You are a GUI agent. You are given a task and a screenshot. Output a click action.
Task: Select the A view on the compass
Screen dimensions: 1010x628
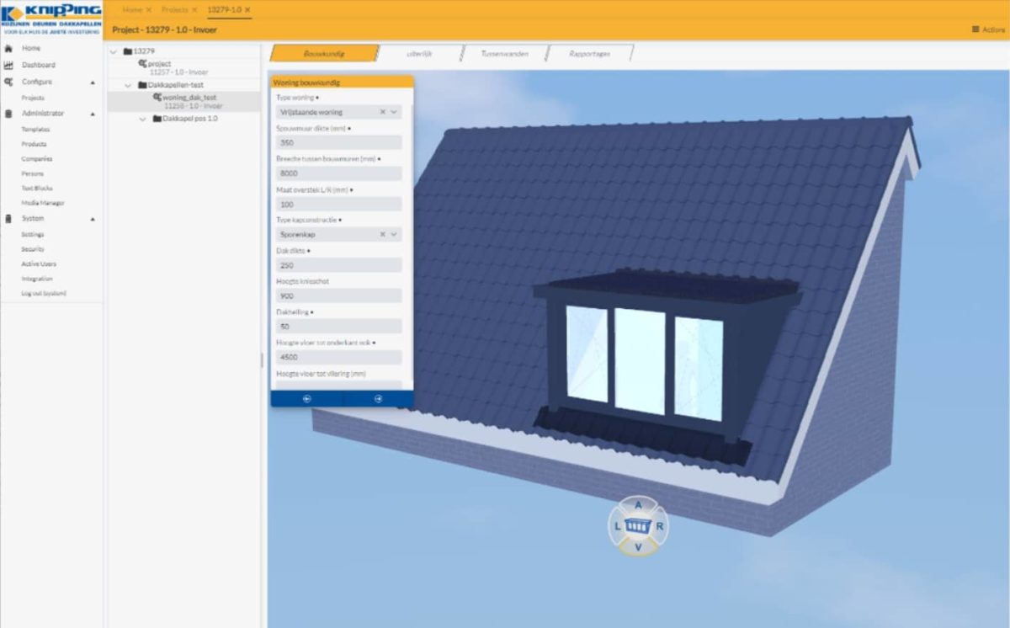[638, 505]
